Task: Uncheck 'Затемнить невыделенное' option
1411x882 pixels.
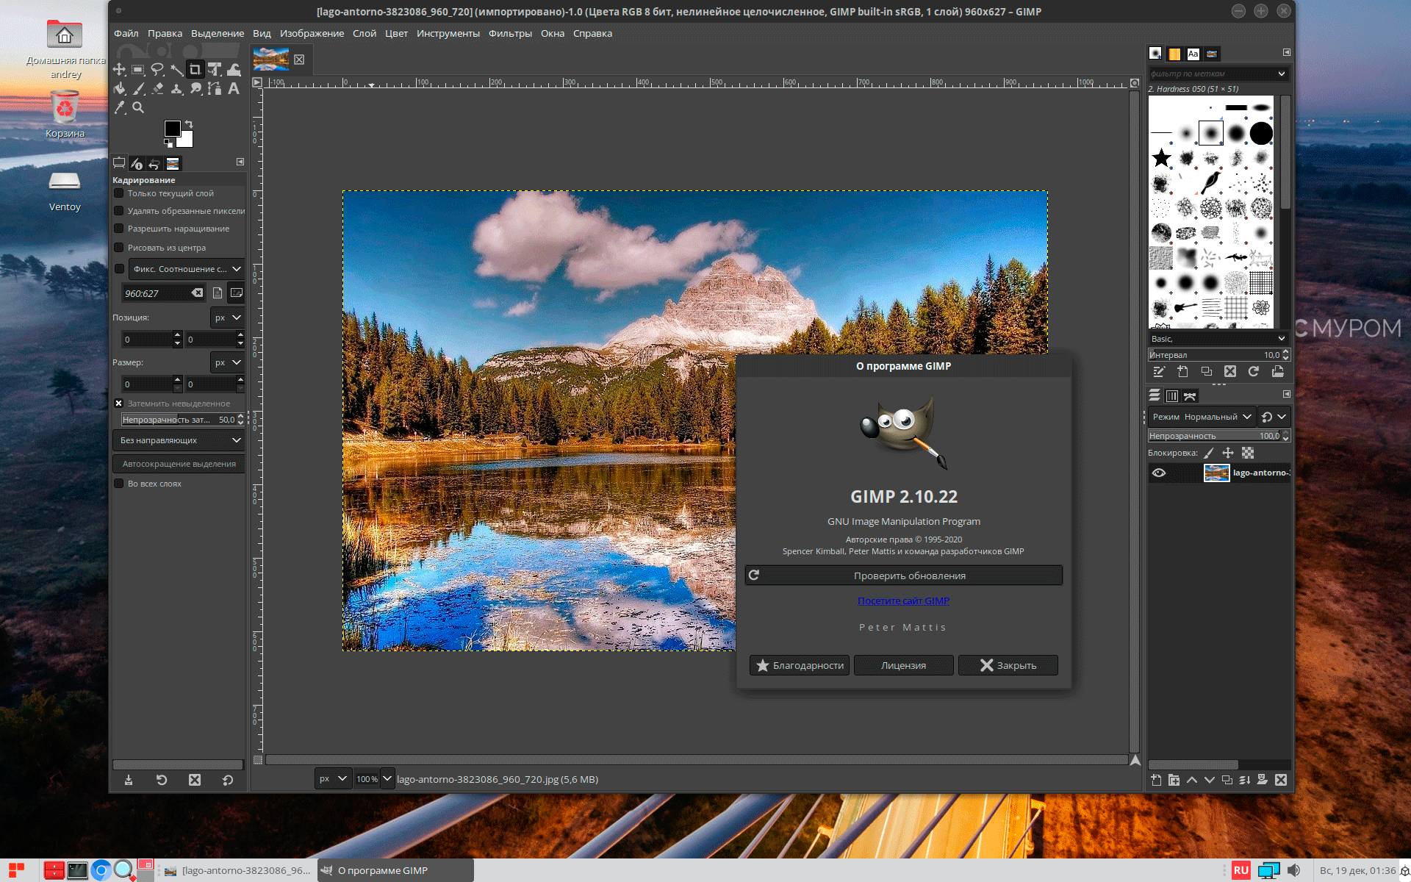Action: point(119,404)
